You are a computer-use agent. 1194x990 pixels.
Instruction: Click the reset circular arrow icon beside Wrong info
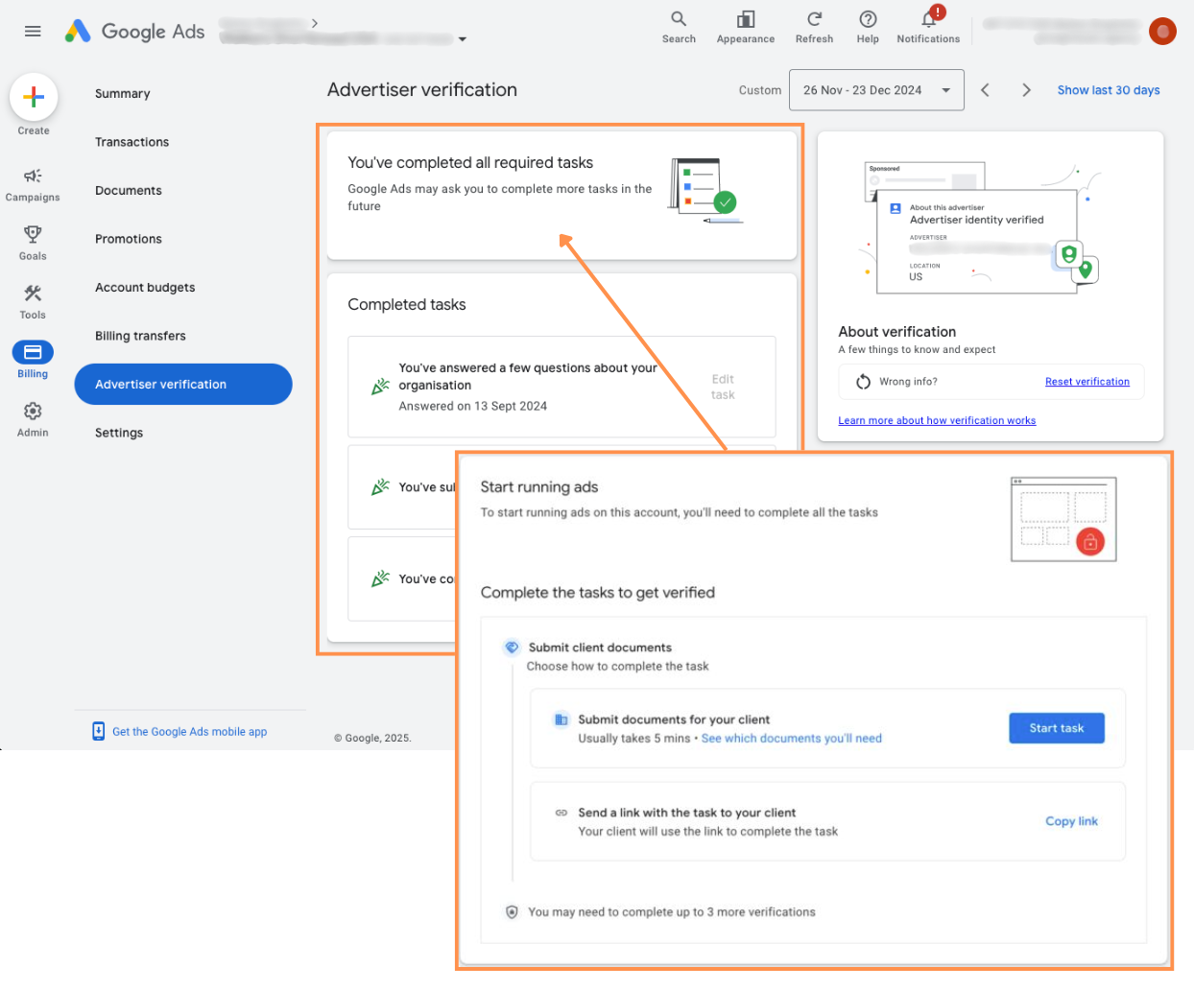click(863, 382)
